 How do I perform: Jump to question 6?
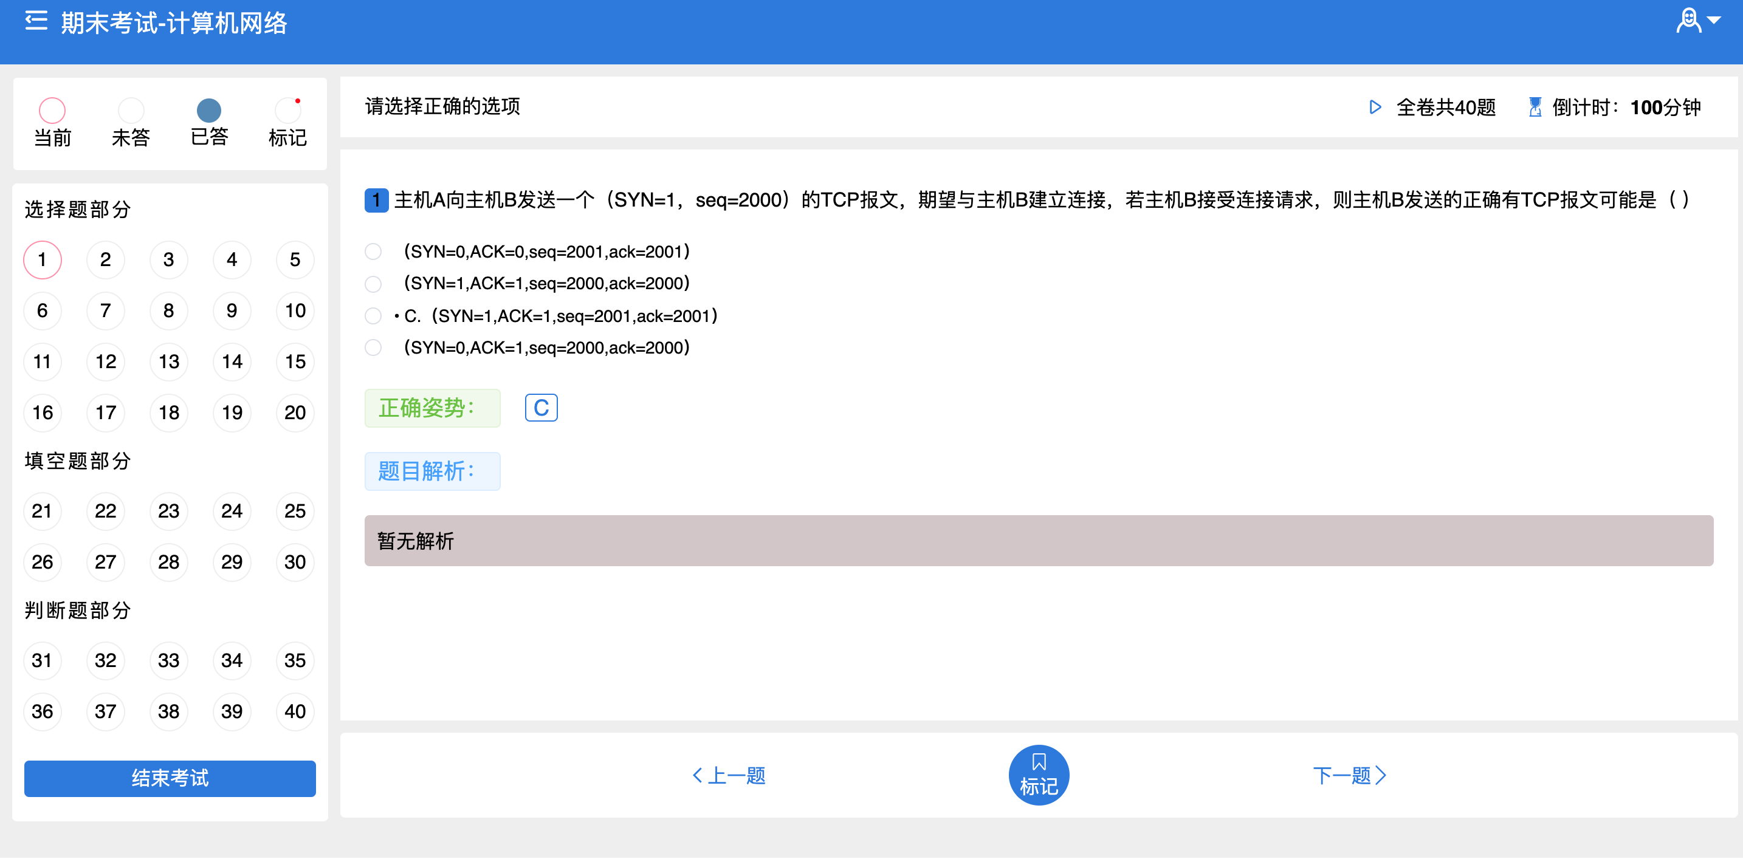point(43,311)
